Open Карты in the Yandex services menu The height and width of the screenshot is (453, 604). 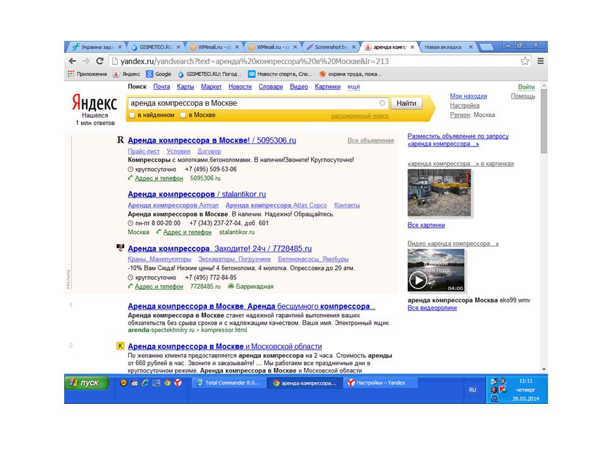coord(185,87)
